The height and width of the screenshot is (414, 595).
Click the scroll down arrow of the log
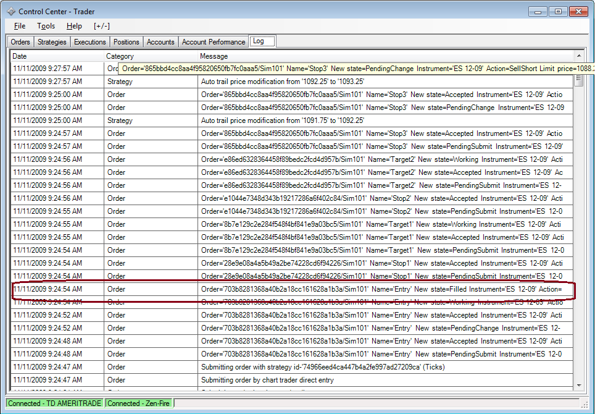pos(579,385)
